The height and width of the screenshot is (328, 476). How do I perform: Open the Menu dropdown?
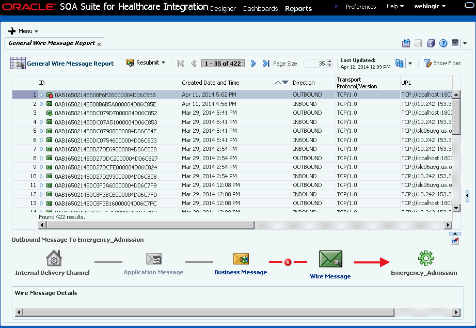[x=23, y=31]
